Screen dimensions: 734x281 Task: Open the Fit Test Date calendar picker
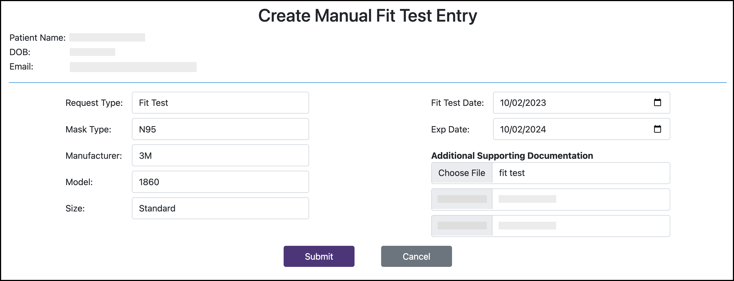pos(658,103)
